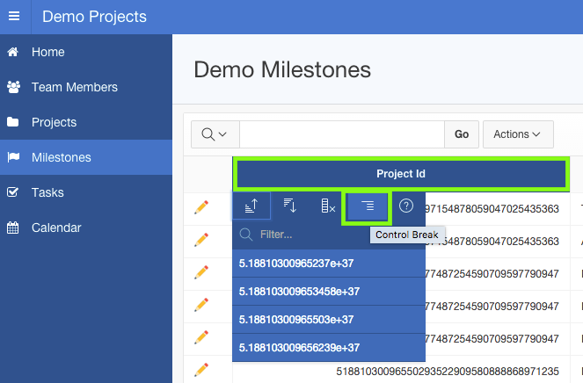The width and height of the screenshot is (583, 383).
Task: Open the search column selector dropdown
Action: pyautogui.click(x=215, y=134)
